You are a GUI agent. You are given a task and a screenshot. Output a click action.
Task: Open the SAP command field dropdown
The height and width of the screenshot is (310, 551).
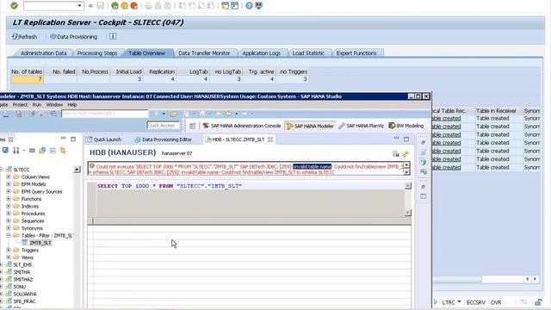79,6
